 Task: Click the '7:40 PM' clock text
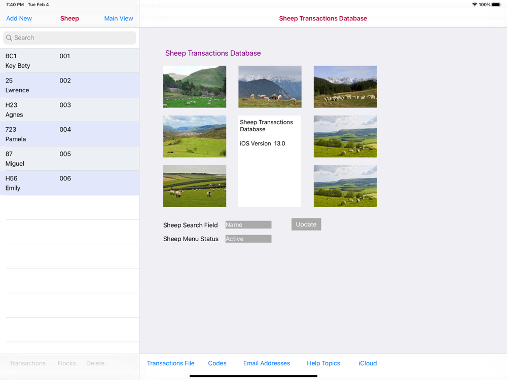[x=15, y=5]
